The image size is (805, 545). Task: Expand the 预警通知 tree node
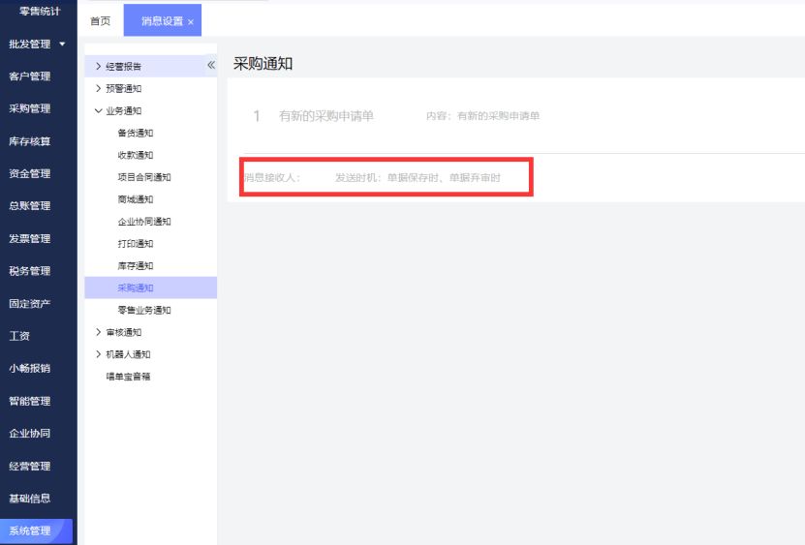pyautogui.click(x=98, y=88)
